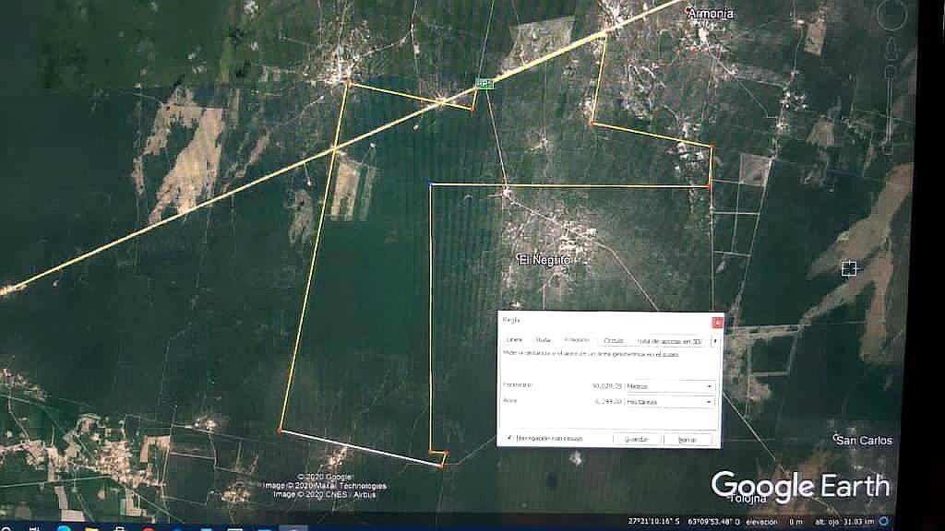Open the Hectáreas units dropdown for Área
The height and width of the screenshot is (531, 945).
(708, 401)
